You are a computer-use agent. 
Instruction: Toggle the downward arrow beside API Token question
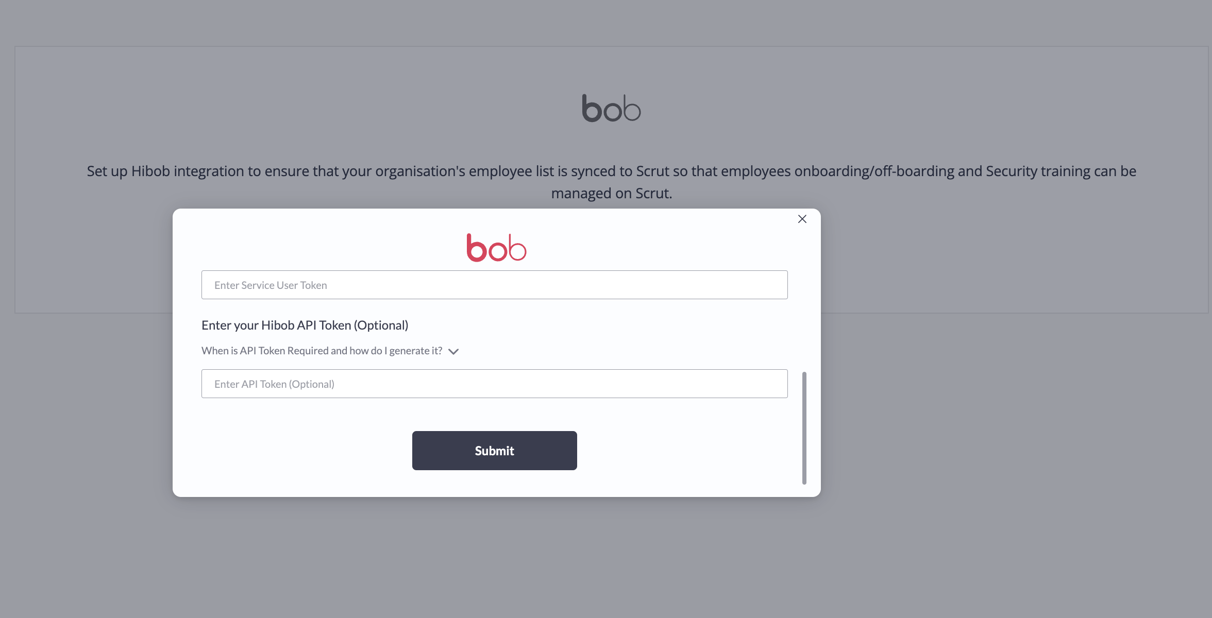pyautogui.click(x=453, y=351)
